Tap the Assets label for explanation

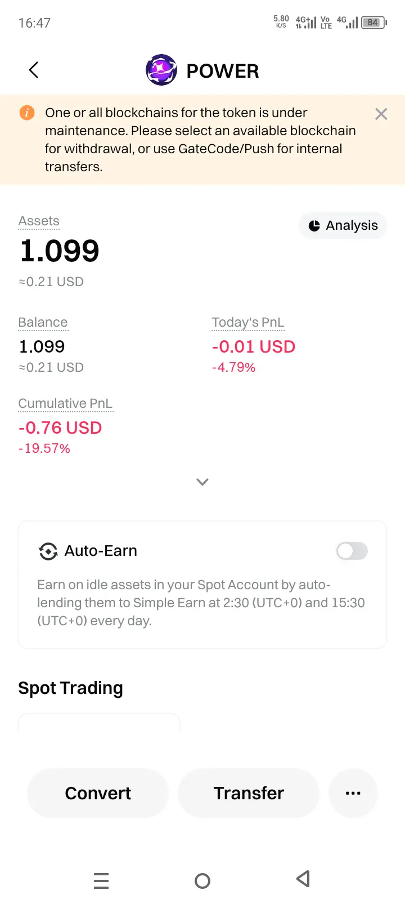pyautogui.click(x=39, y=221)
